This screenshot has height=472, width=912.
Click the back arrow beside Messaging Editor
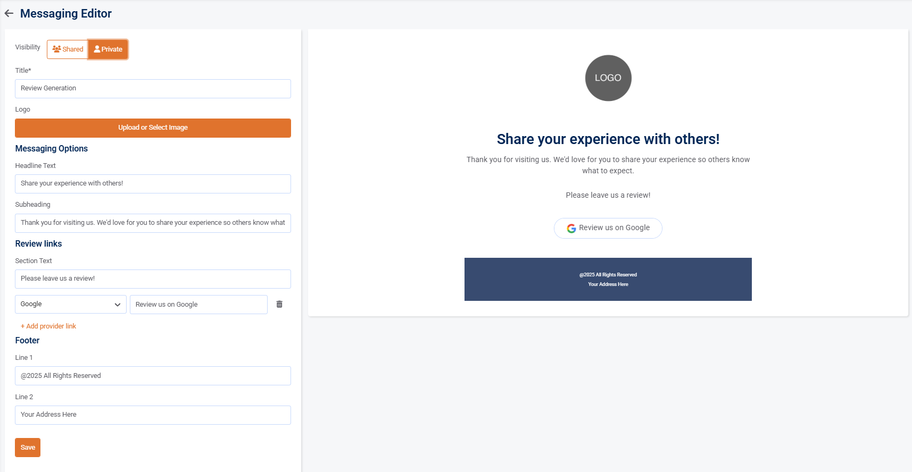[9, 14]
